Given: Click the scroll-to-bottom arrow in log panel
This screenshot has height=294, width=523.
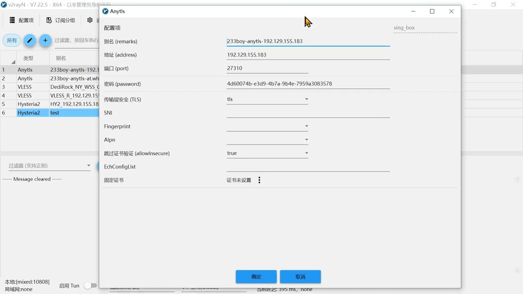Looking at the screenshot, I should click(517, 270).
